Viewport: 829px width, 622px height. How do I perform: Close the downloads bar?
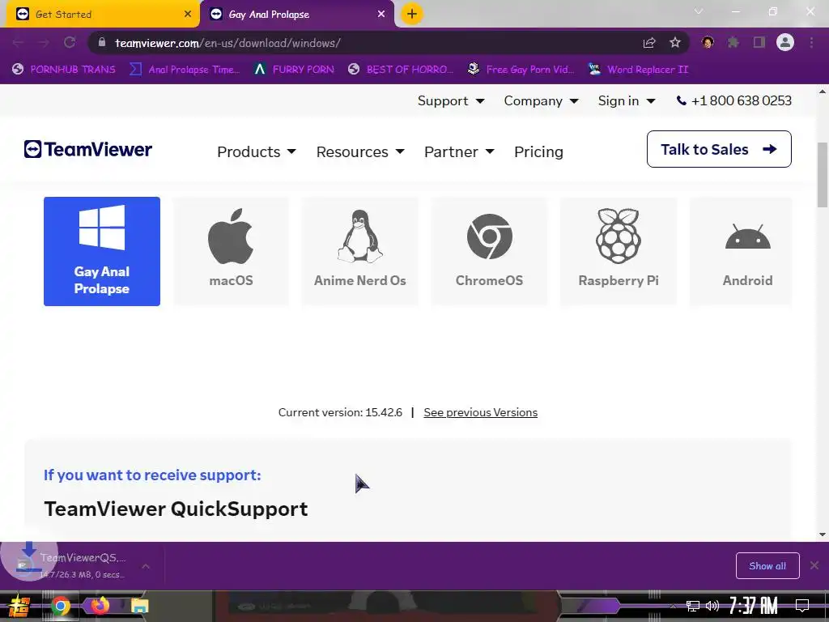coord(814,565)
